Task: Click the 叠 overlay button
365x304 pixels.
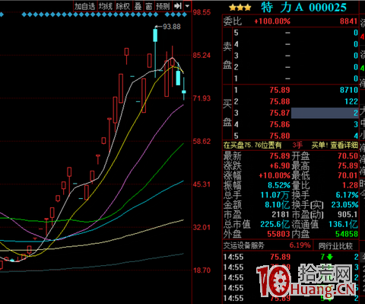Action: [138, 6]
